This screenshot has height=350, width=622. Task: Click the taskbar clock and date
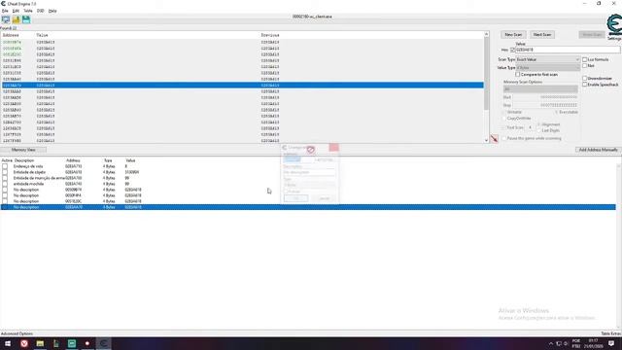pyautogui.click(x=593, y=343)
